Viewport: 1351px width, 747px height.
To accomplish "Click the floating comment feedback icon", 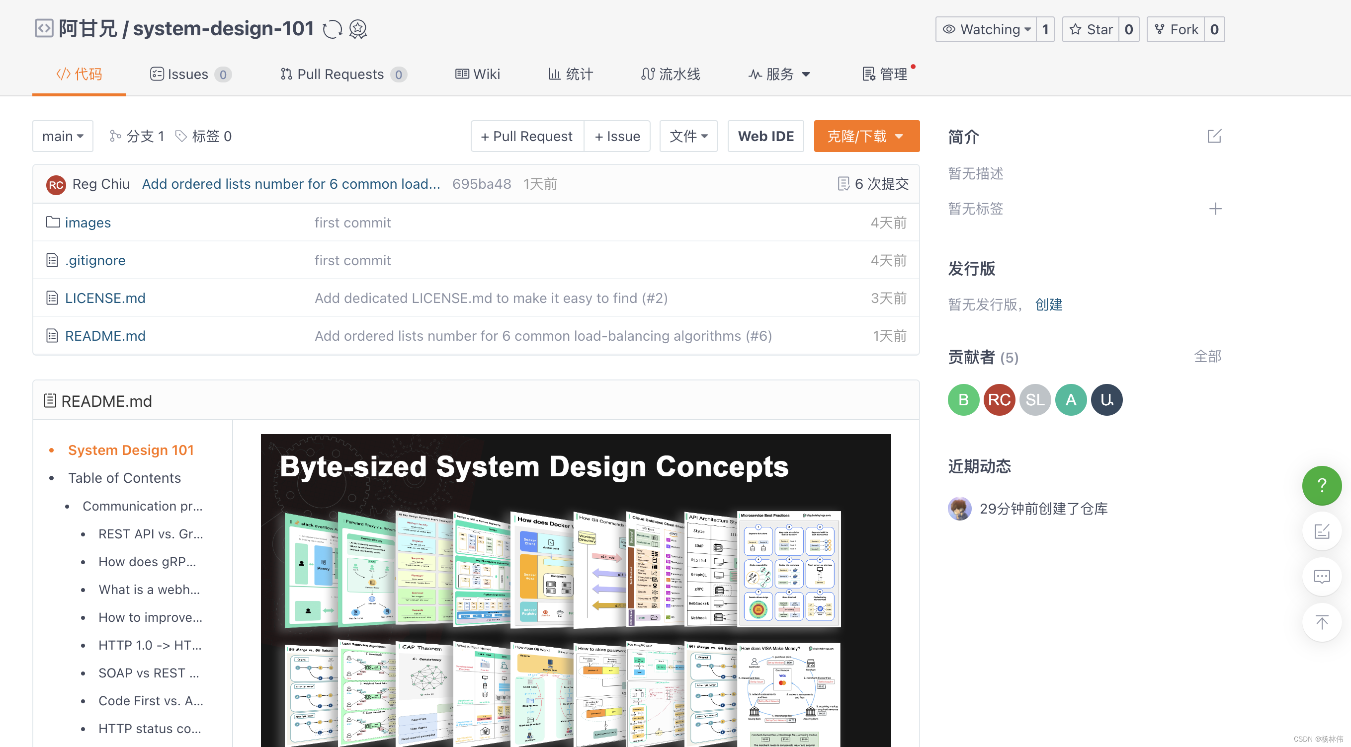I will click(1322, 577).
